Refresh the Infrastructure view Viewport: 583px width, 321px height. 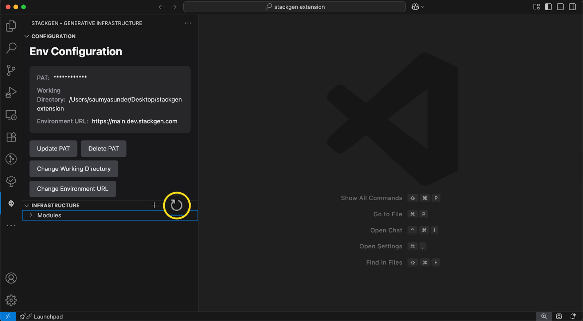pyautogui.click(x=177, y=205)
